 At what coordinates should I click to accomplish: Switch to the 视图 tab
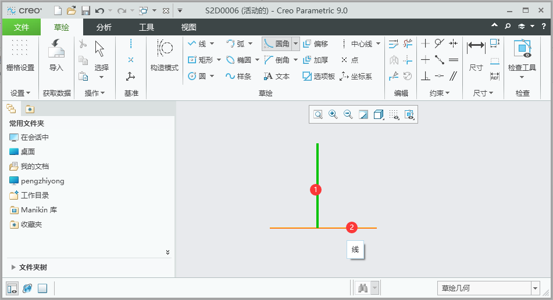click(x=188, y=27)
